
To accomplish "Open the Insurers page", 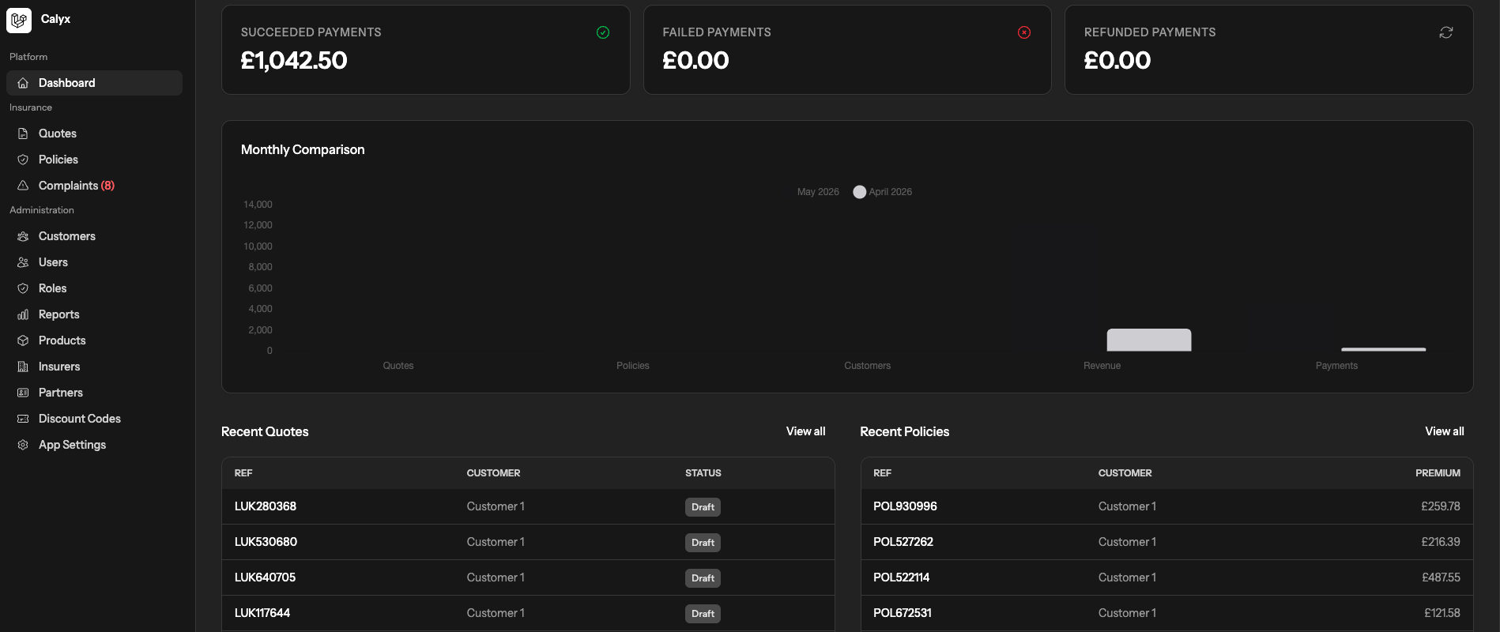I will [x=94, y=367].
